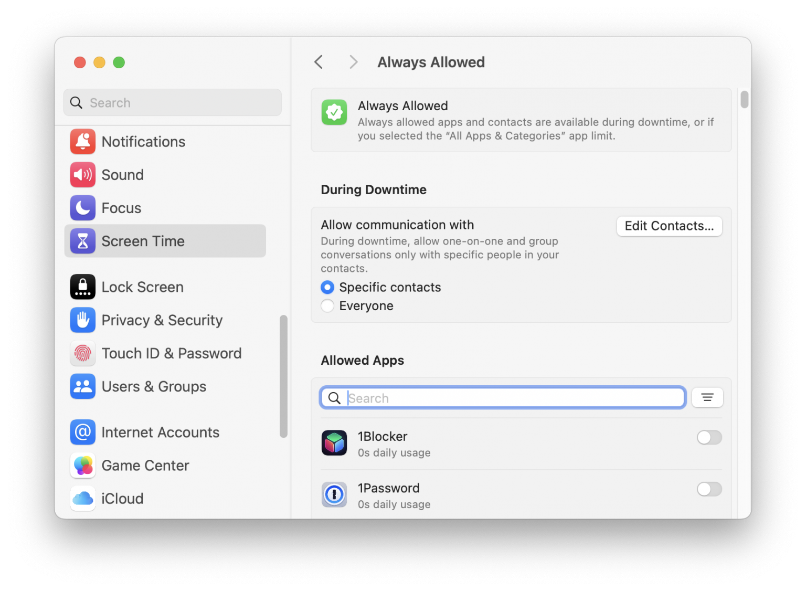Open the Allowed Apps filter options
806x591 pixels.
coord(707,397)
